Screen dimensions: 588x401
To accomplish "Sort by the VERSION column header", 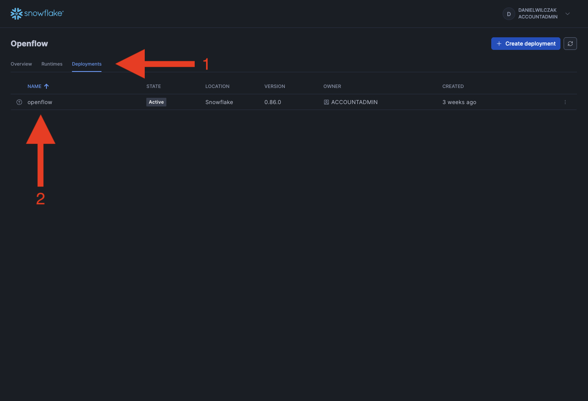I will coord(275,86).
